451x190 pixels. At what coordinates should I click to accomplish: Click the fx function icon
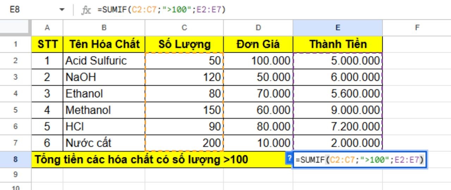point(86,10)
